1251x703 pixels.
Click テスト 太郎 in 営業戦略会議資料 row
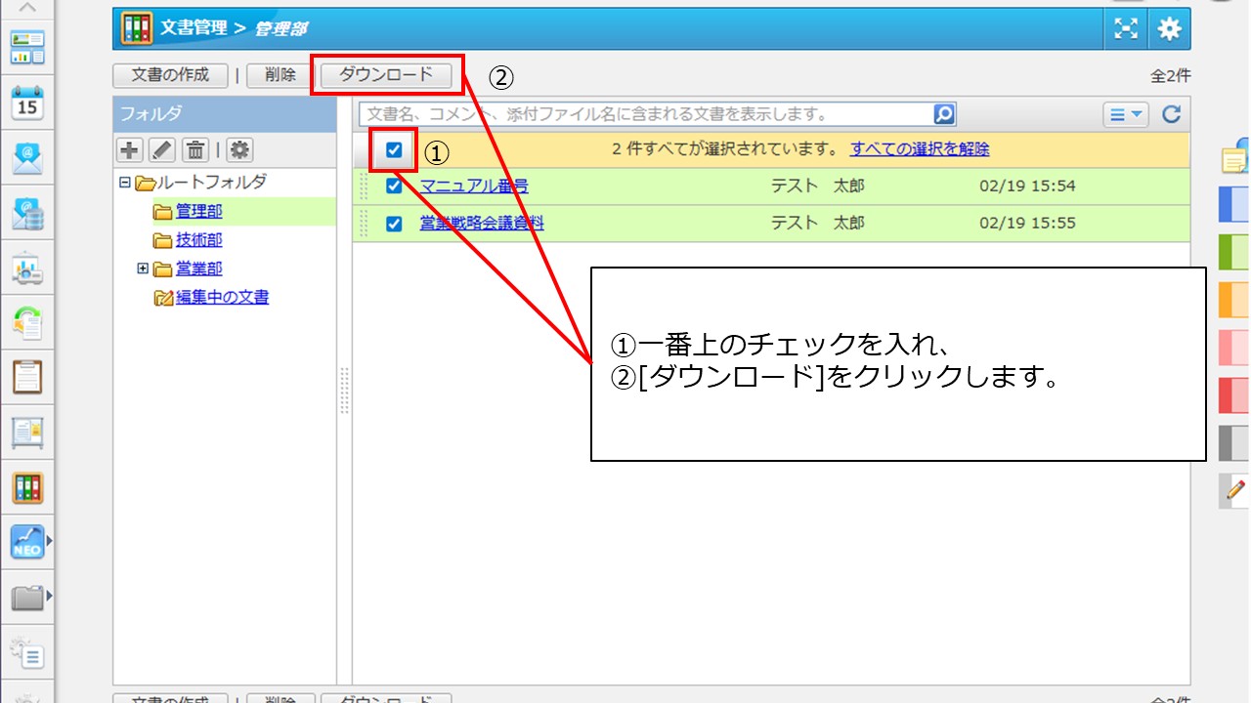pos(818,224)
